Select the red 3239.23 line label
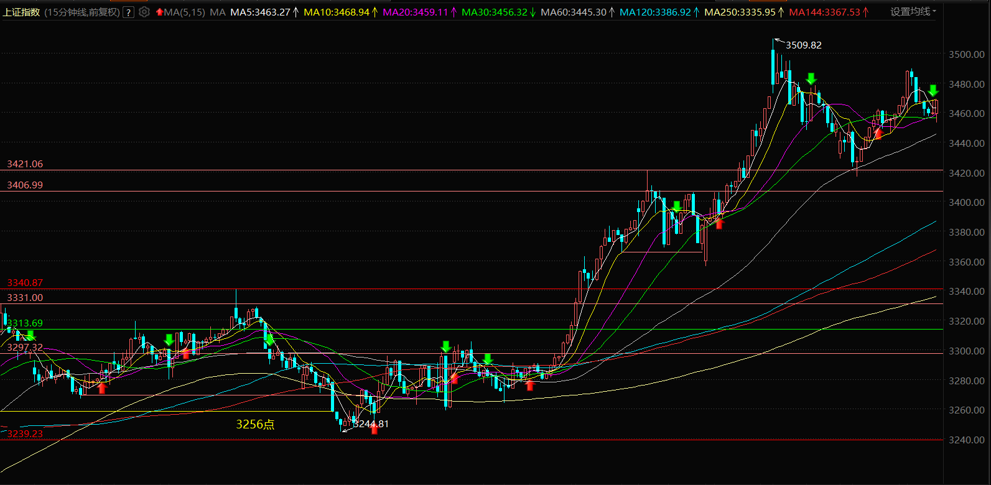Image resolution: width=991 pixels, height=485 pixels. (x=25, y=434)
